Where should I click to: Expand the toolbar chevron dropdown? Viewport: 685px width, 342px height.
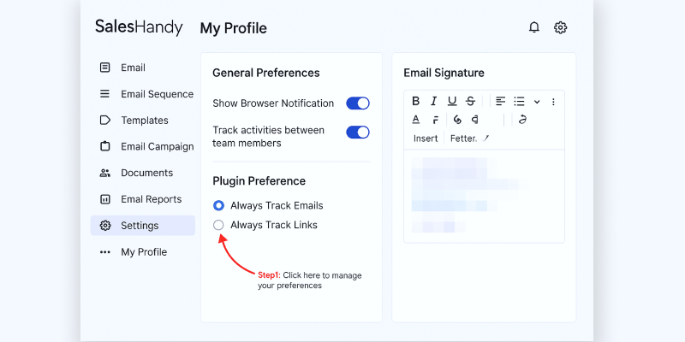tap(537, 102)
